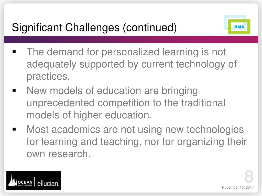This screenshot has height=196, width=262.
Task: Select the bullet about personalized learning demand
Action: 132,64
